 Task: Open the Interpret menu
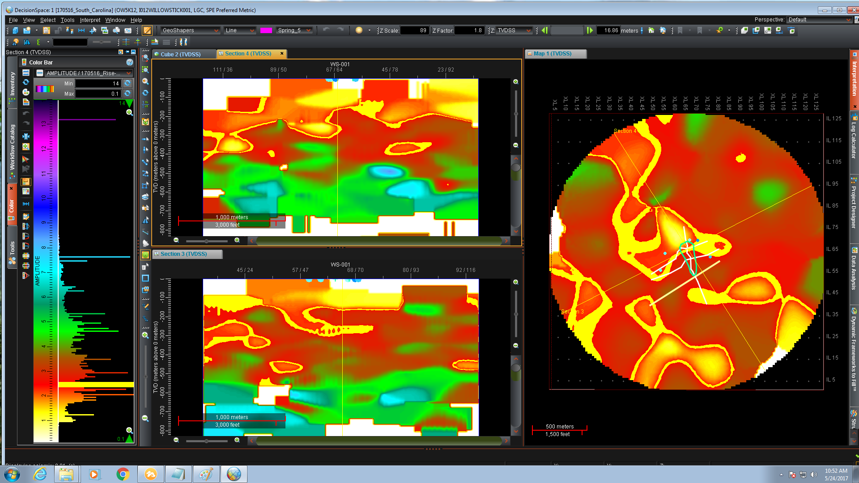tap(90, 20)
